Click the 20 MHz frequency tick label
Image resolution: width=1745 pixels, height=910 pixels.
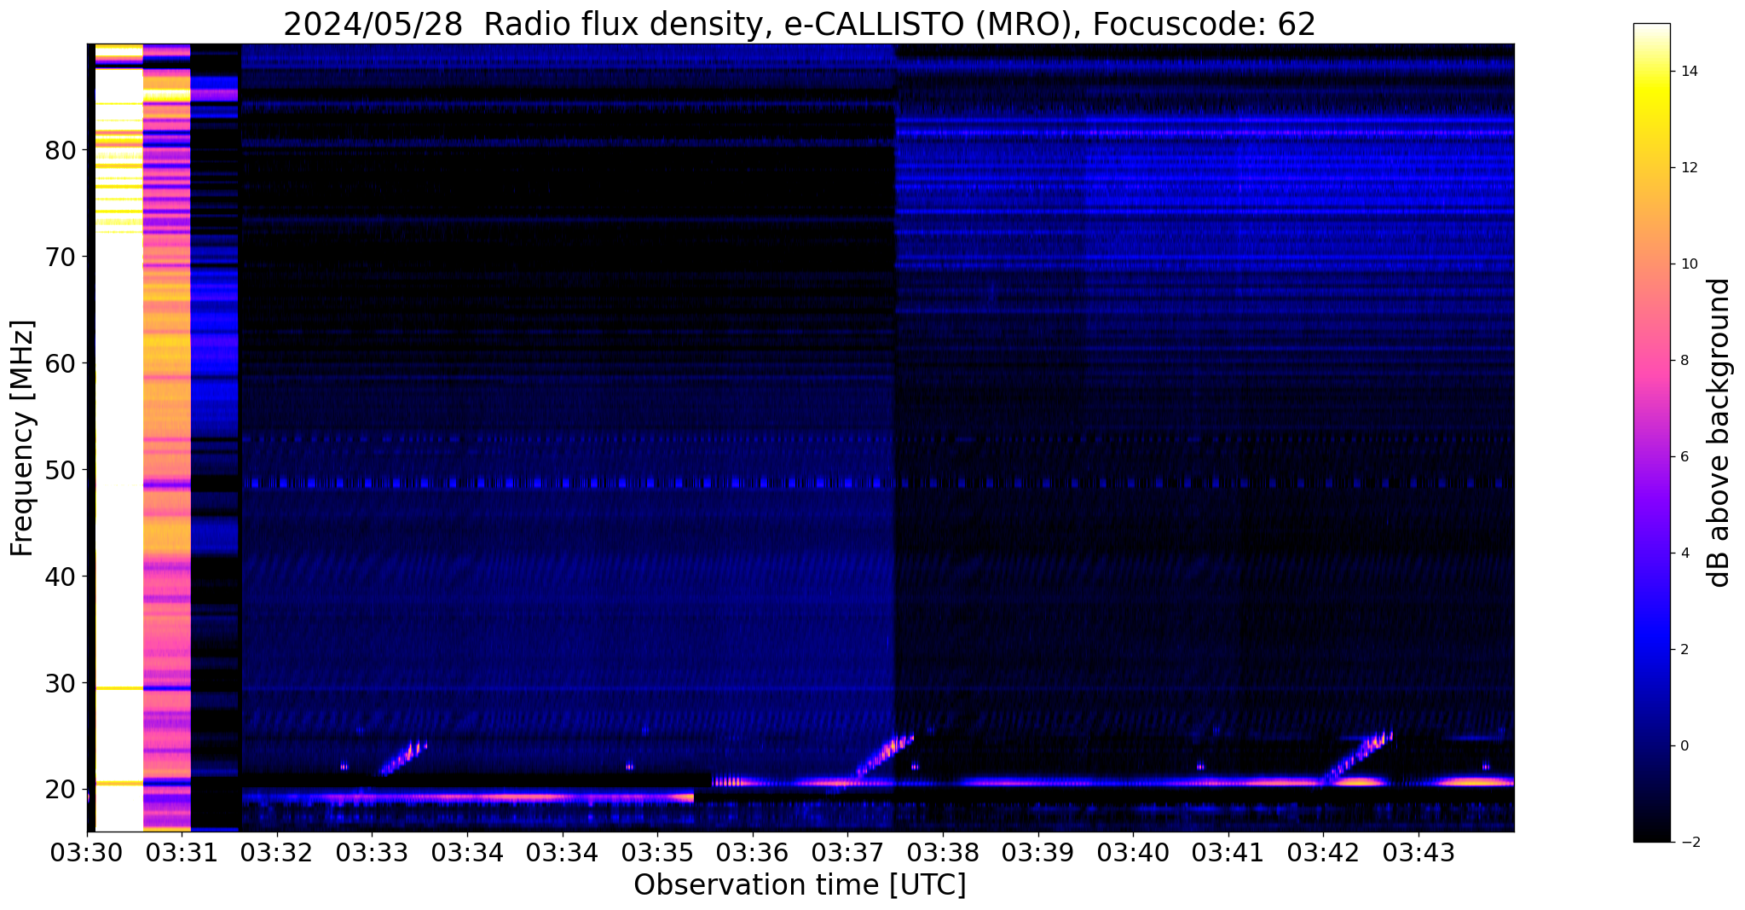60,790
